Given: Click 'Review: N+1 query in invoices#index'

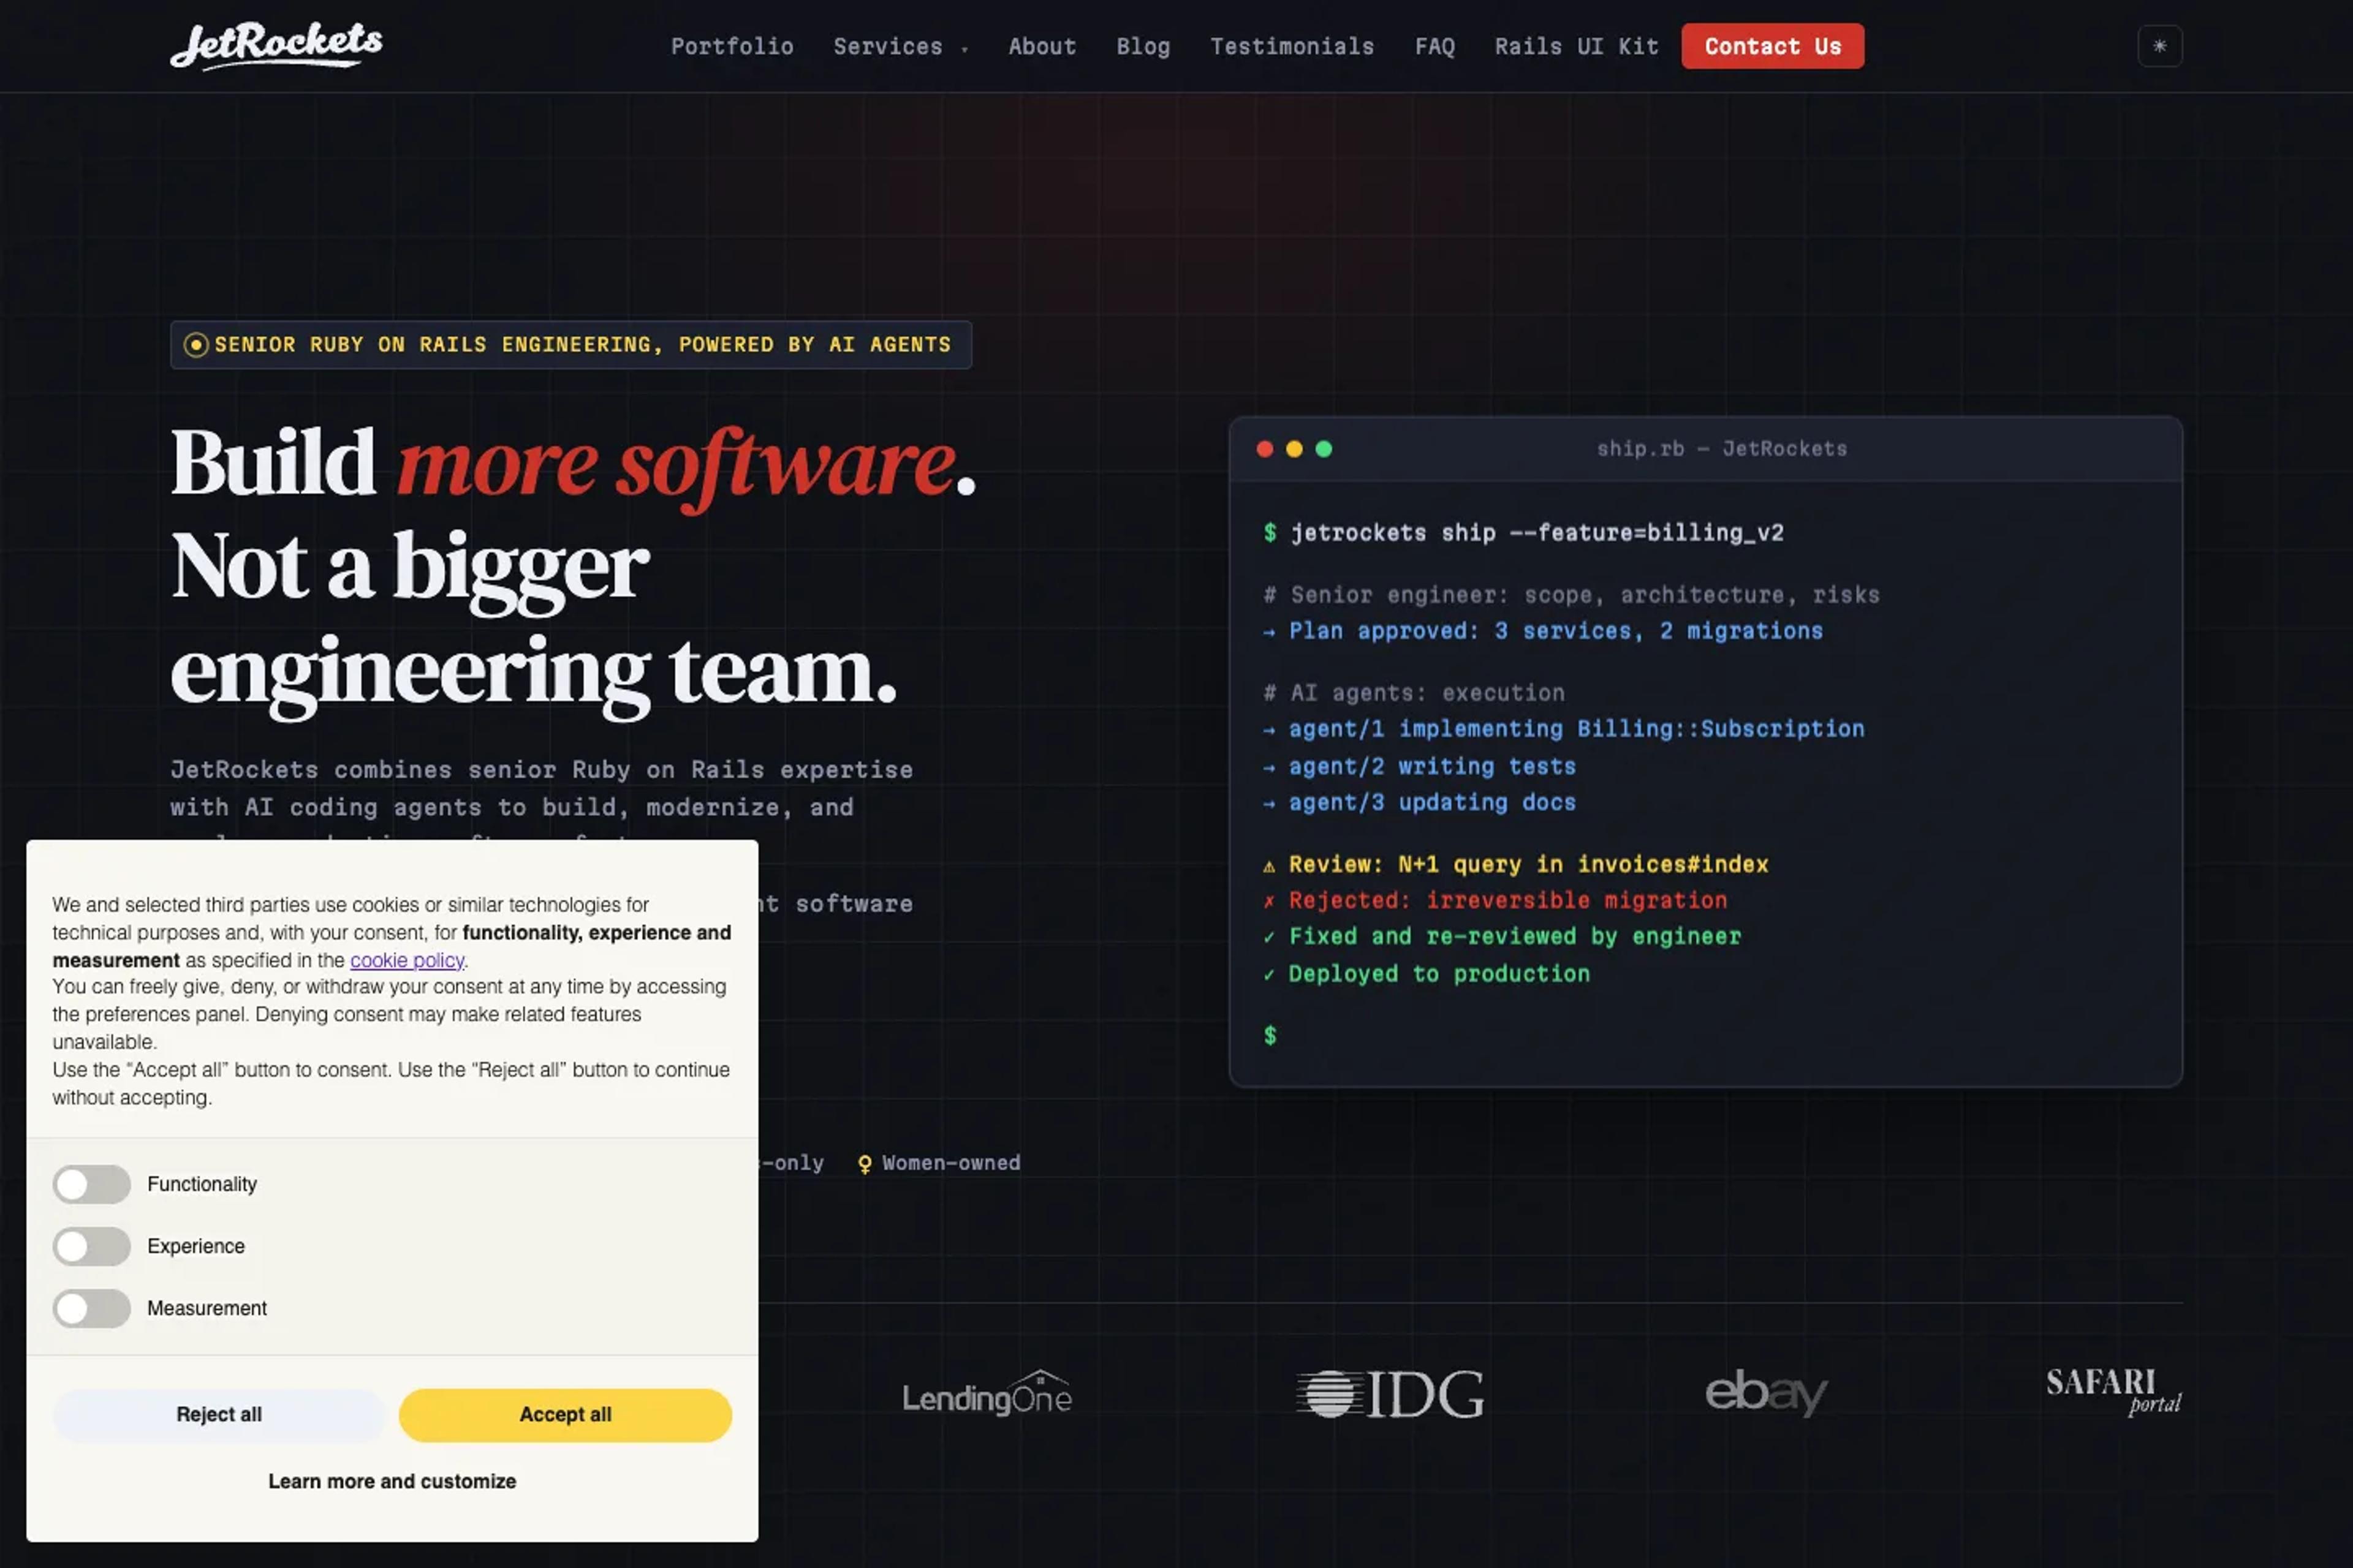Looking at the screenshot, I should 1515,864.
